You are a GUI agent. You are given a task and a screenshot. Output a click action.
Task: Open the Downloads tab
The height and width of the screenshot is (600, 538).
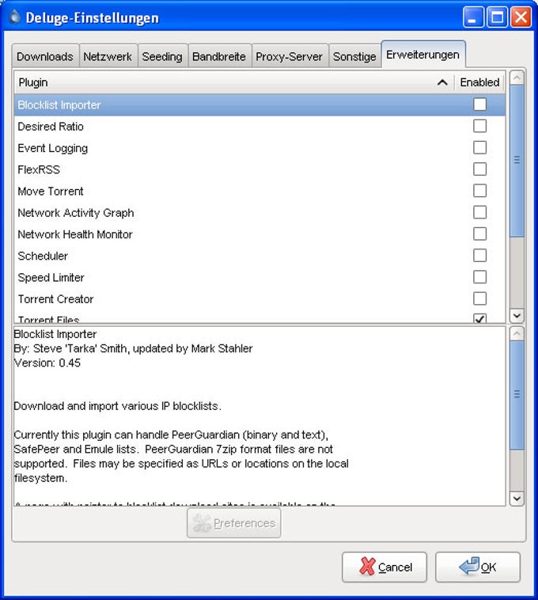click(x=45, y=57)
